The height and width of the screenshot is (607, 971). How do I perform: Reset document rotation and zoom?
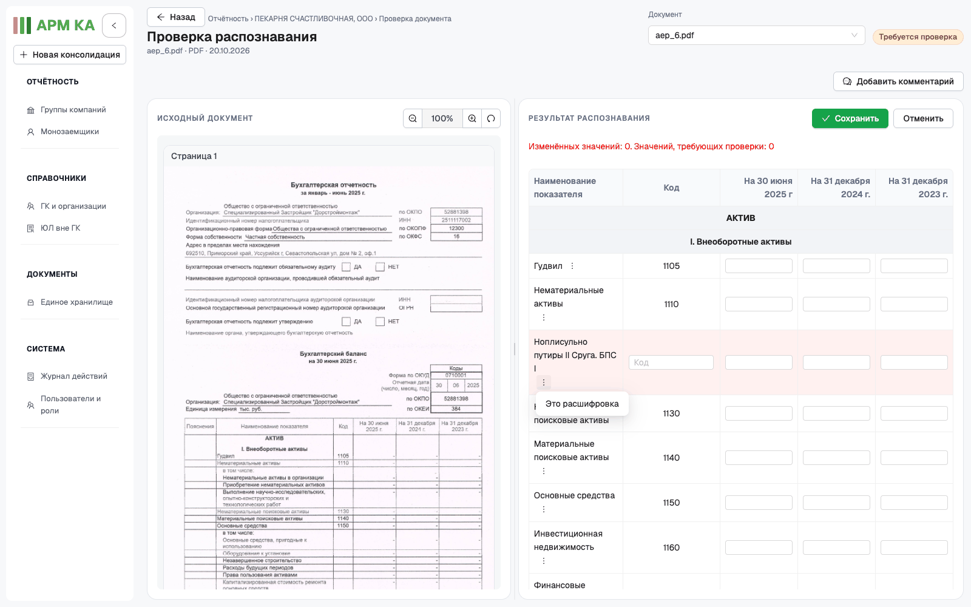click(491, 118)
